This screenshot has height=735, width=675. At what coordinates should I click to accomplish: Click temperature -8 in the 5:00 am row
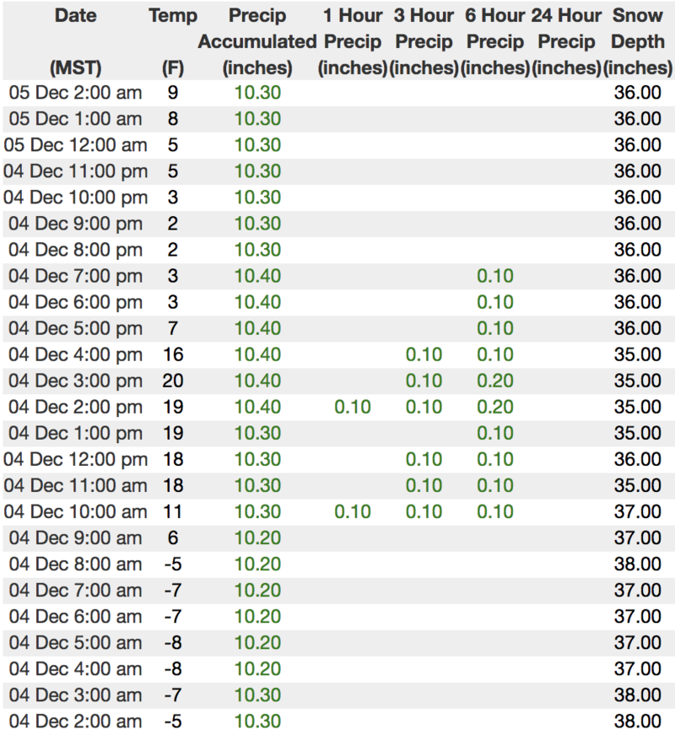point(173,642)
